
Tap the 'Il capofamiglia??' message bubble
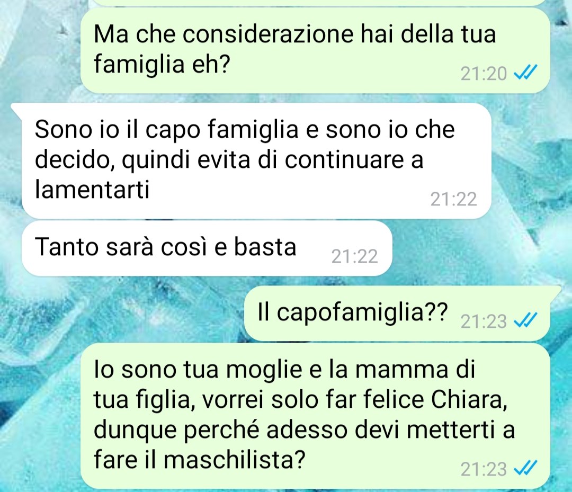click(x=397, y=314)
